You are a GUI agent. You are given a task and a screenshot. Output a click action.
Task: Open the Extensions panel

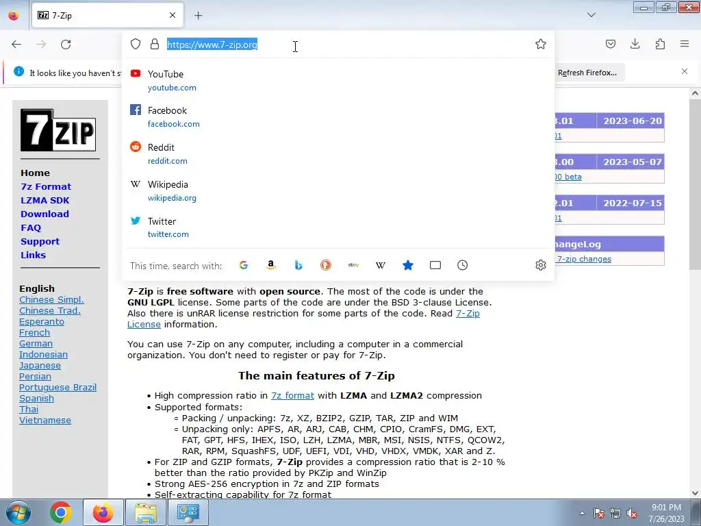tap(660, 44)
